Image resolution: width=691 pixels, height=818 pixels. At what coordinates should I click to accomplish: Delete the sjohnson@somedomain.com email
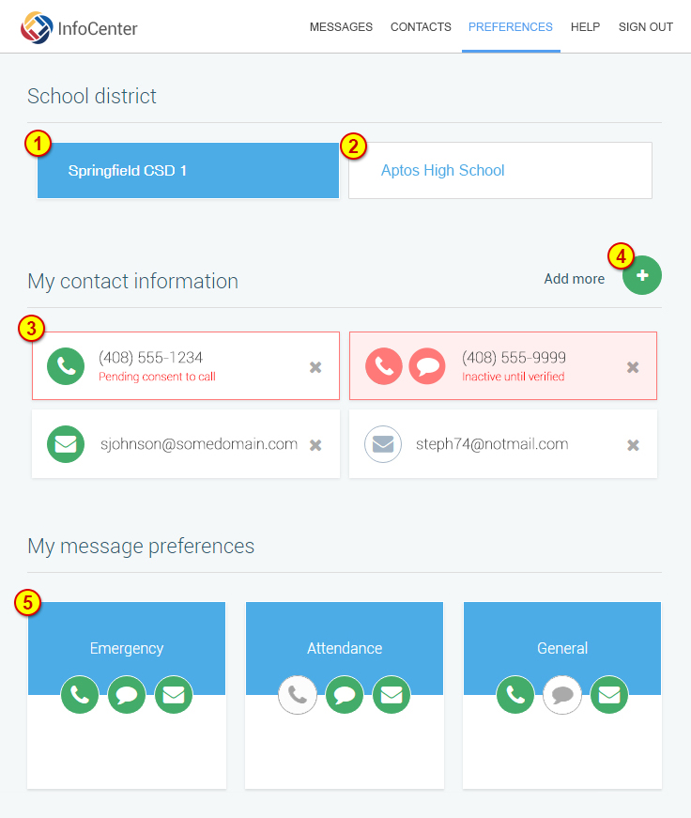[x=315, y=445]
